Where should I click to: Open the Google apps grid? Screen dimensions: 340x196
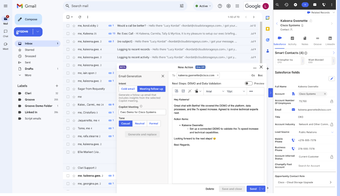pyautogui.click(x=237, y=6)
